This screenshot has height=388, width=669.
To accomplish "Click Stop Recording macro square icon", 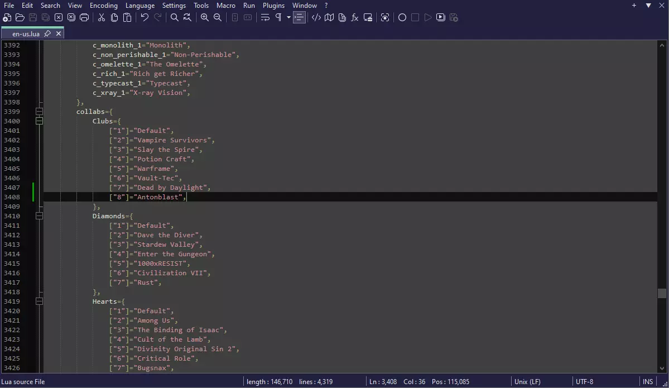I will 415,17.
